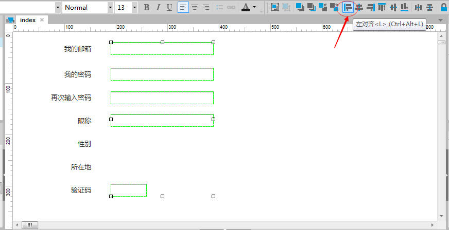Click the Align Right objects icon
Image resolution: width=449 pixels, height=230 pixels.
pos(370,7)
